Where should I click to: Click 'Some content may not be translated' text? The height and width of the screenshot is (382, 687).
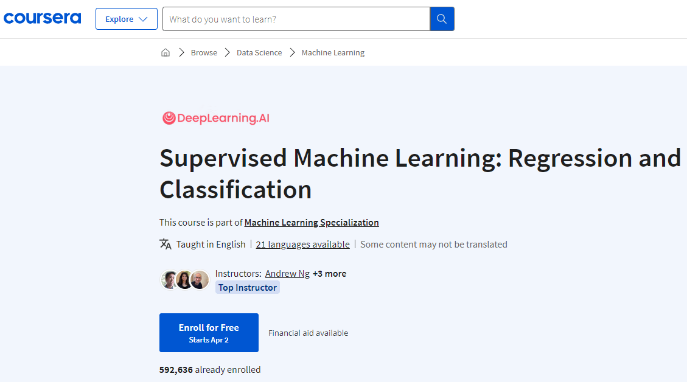pyautogui.click(x=434, y=245)
